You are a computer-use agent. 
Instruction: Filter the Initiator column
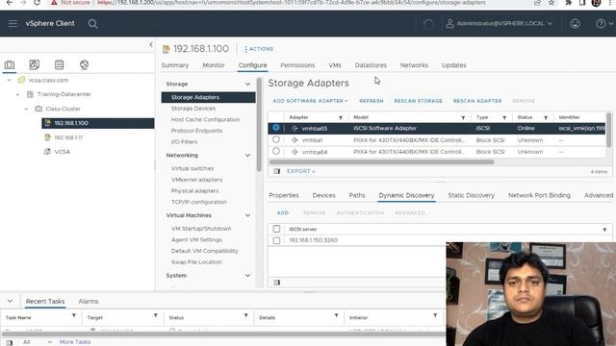point(435,316)
